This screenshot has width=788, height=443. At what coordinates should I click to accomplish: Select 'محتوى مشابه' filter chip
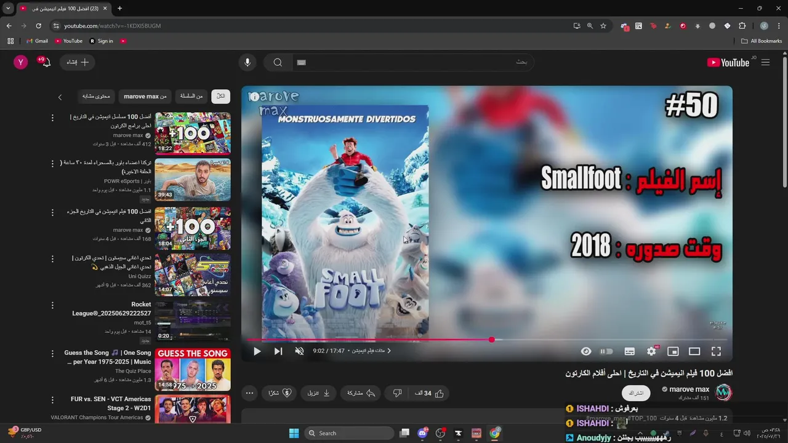pos(96,97)
